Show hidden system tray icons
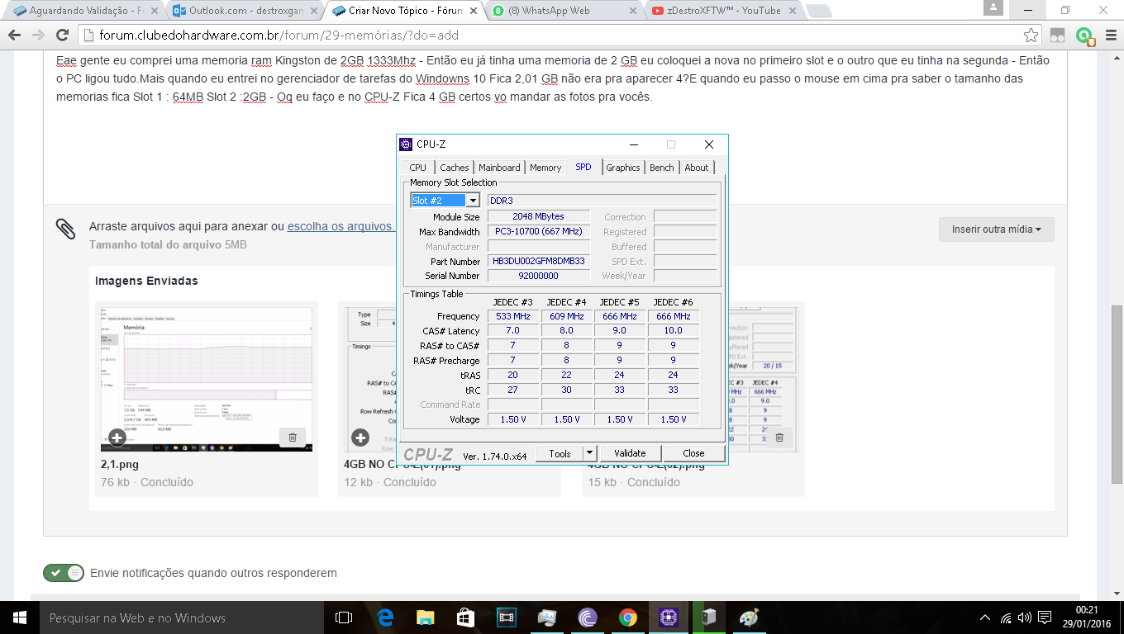1124x634 pixels. [984, 617]
